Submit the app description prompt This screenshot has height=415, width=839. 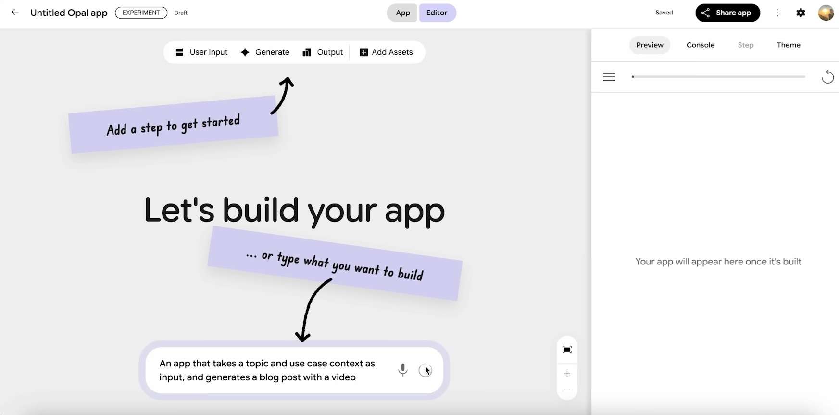click(425, 370)
